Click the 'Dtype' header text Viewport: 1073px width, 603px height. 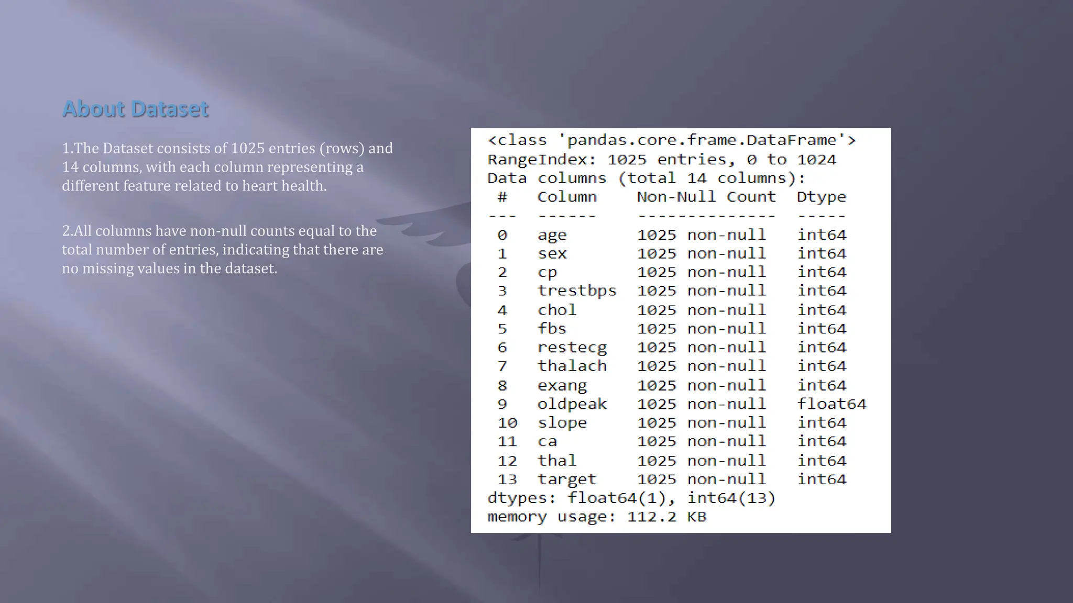pyautogui.click(x=821, y=197)
